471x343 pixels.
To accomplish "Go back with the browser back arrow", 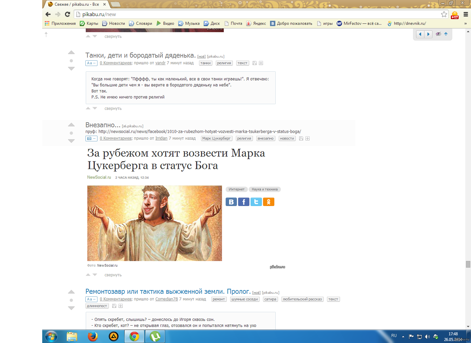I will click(48, 14).
